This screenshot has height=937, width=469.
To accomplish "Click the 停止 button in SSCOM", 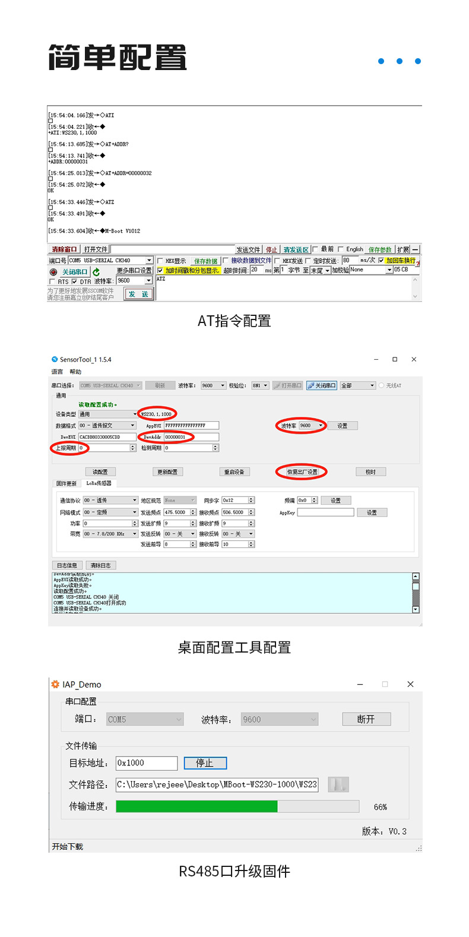I will [271, 249].
